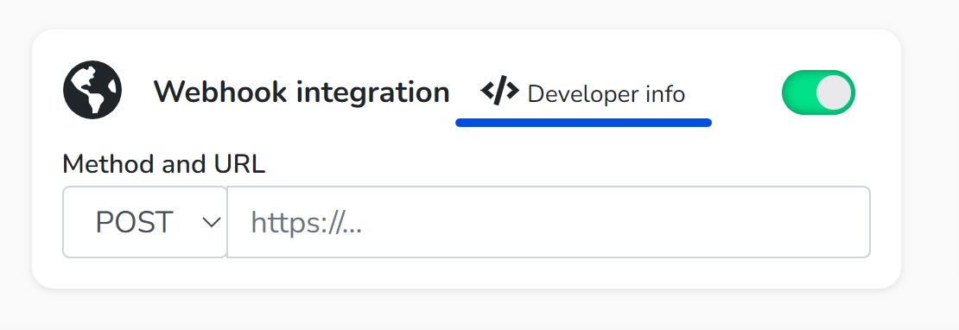Viewport: 959px width, 330px height.
Task: Click the https://... placeholder text
Action: (x=307, y=223)
